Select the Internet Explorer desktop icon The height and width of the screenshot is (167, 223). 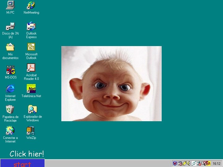(10, 89)
